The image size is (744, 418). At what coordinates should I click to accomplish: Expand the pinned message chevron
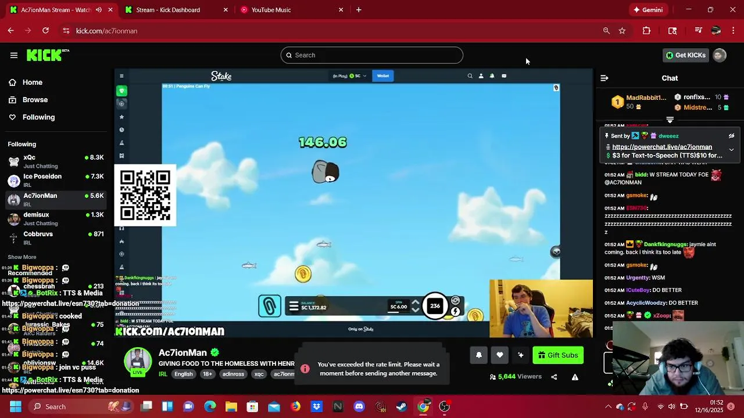point(731,150)
